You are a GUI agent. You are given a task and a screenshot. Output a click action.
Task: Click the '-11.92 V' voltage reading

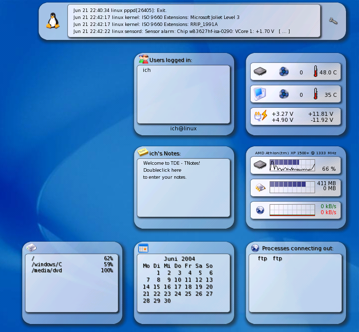tap(322, 120)
